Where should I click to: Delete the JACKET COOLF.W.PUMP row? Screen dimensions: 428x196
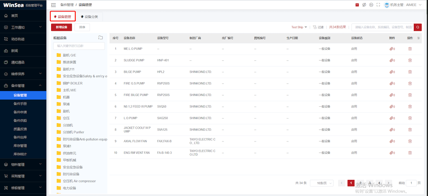coord(410,130)
